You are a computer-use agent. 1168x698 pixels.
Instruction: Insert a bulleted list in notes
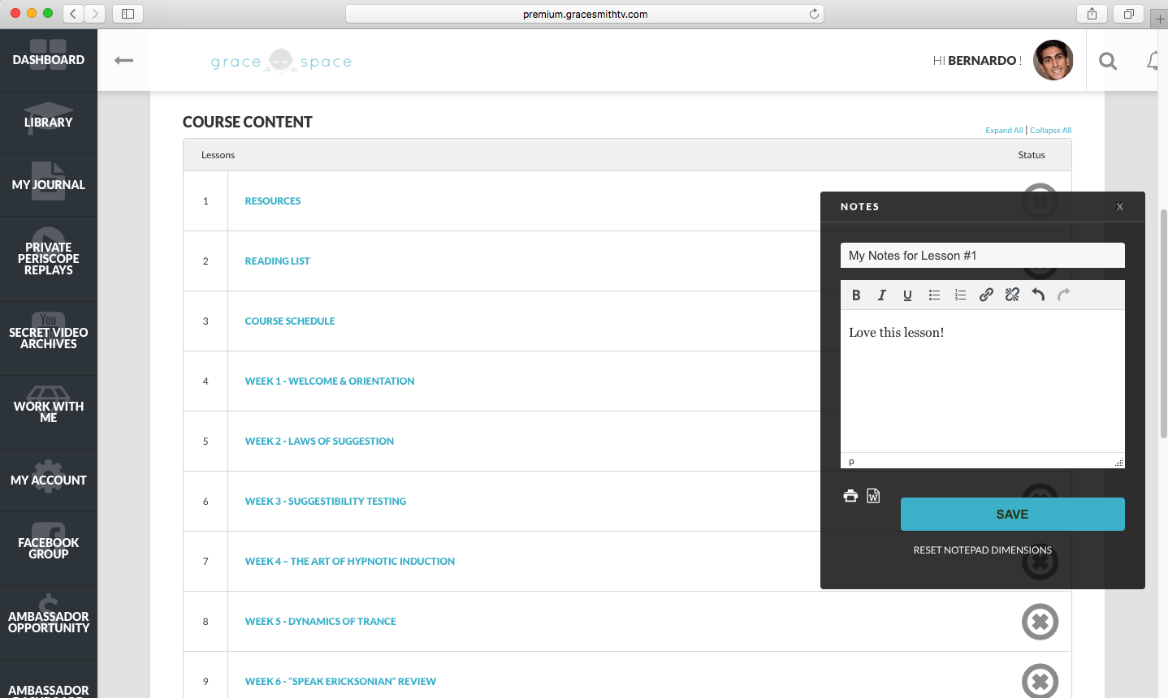pyautogui.click(x=934, y=295)
